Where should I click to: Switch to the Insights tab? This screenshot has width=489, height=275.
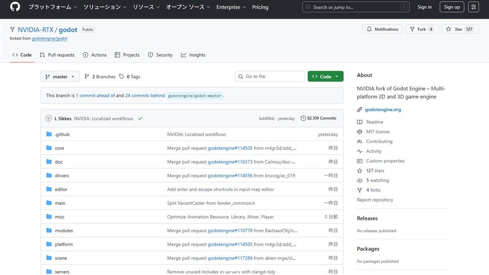click(x=193, y=55)
